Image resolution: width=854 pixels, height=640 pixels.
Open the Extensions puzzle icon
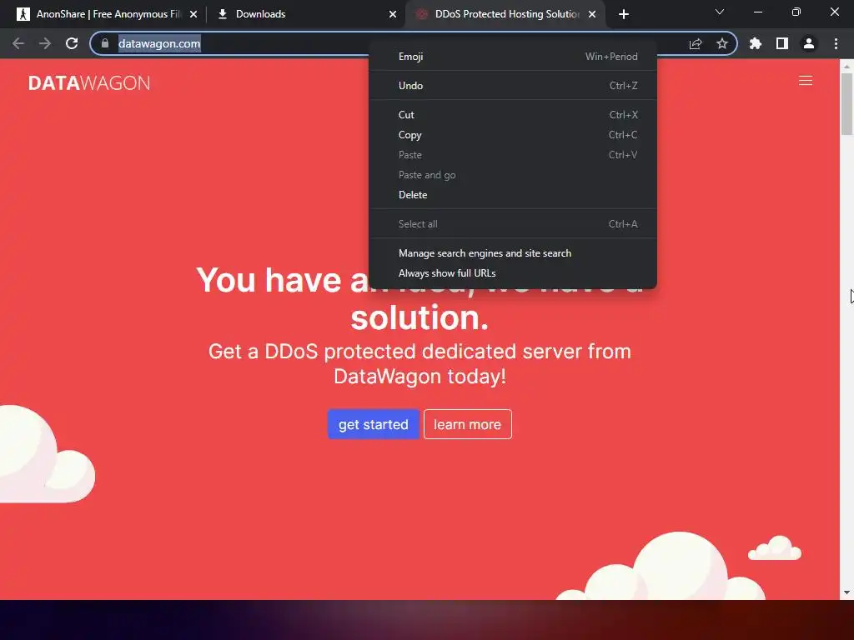(756, 43)
